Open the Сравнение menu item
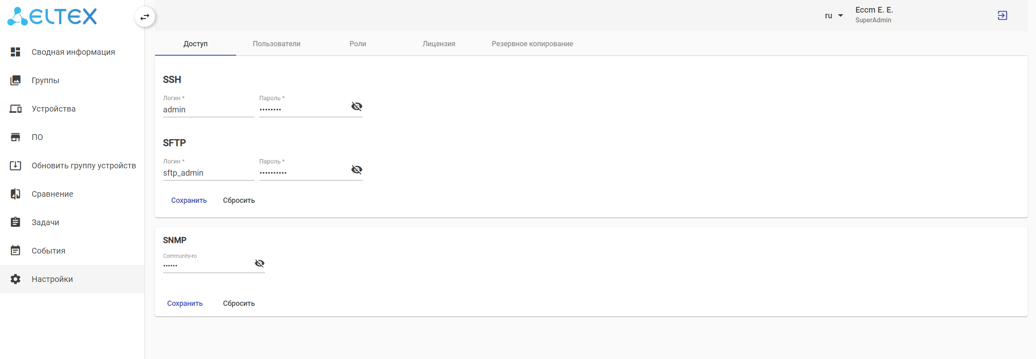1036x359 pixels. (x=52, y=194)
